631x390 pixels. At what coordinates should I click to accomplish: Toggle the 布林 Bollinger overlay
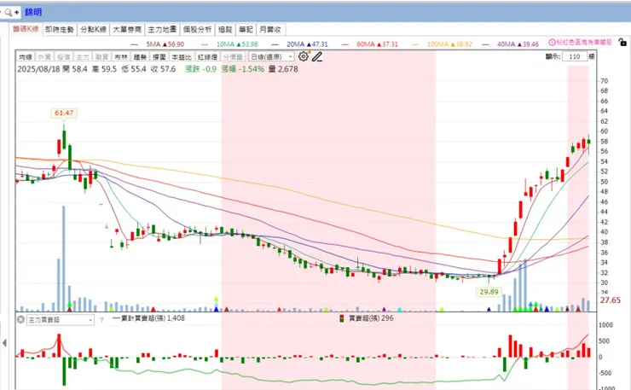[121, 57]
